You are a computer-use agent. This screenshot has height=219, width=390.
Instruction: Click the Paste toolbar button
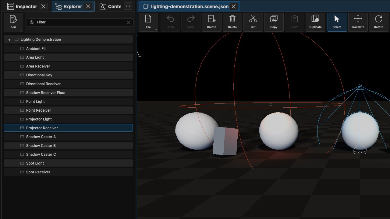(294, 22)
